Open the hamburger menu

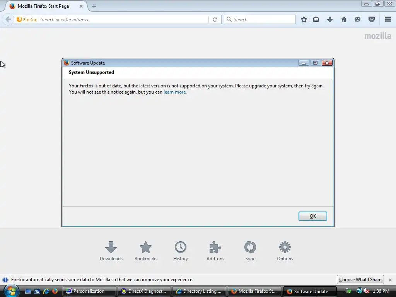point(388,19)
